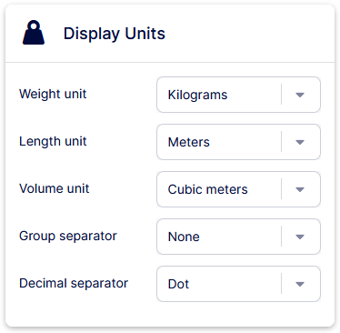This screenshot has height=333, width=340.
Task: Open the Weight unit dropdown arrow
Action: 300,95
